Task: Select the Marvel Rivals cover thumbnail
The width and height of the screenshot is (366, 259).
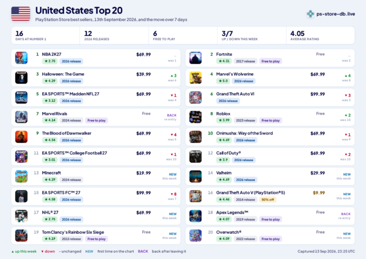Action: (21, 117)
